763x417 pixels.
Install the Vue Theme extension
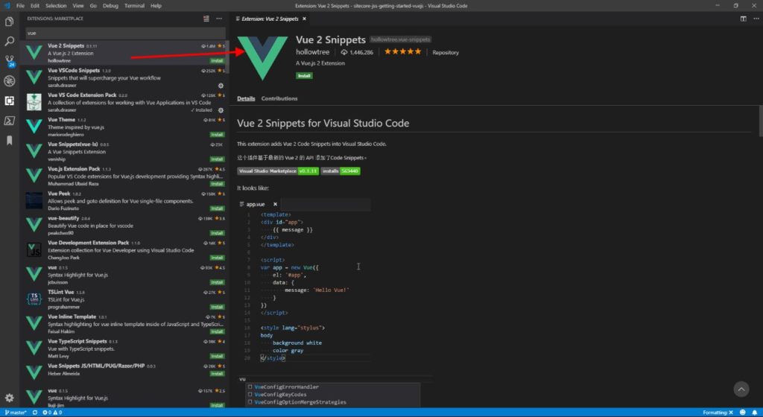tap(217, 135)
